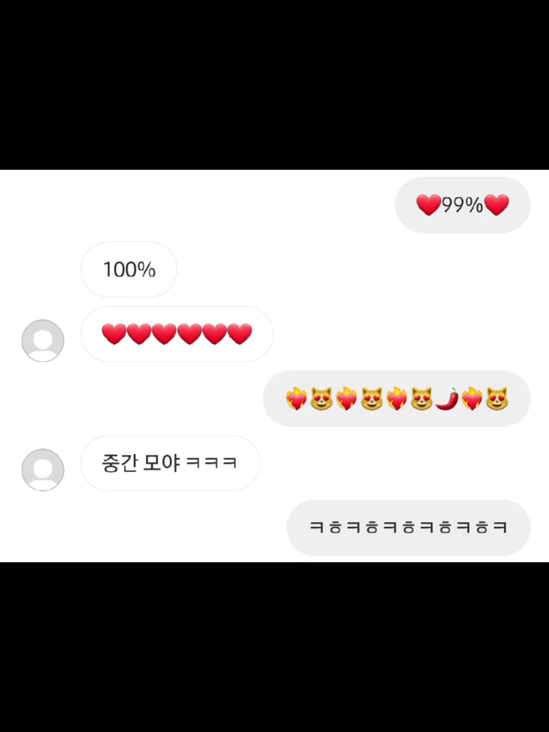Click the heart right of 99%

coord(497,205)
